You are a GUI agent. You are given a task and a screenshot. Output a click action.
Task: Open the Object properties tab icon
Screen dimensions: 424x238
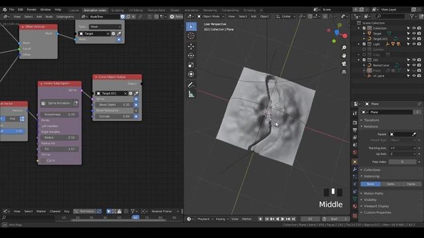(355, 162)
